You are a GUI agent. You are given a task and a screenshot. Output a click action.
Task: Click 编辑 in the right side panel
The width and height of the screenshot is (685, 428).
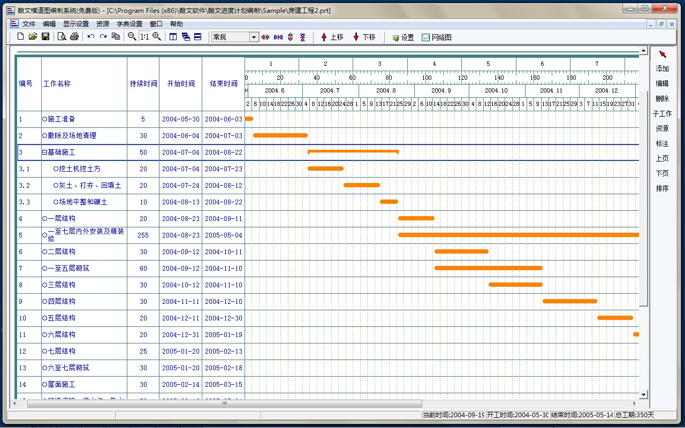click(663, 83)
